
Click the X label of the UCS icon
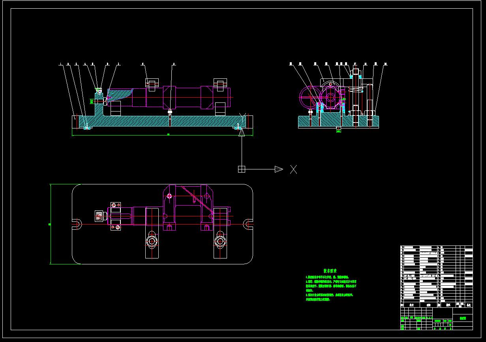293,169
